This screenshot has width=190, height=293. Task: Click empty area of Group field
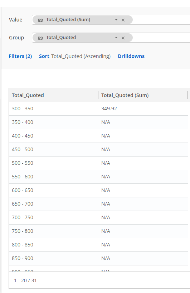(x=161, y=38)
